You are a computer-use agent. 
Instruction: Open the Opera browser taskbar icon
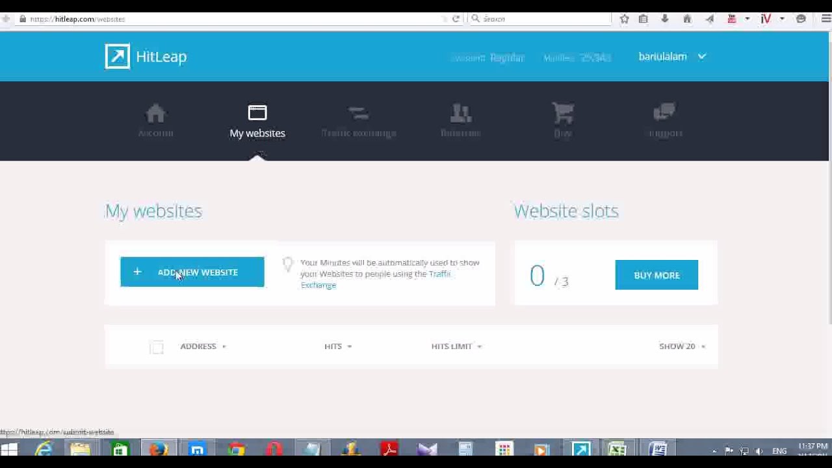[274, 450]
